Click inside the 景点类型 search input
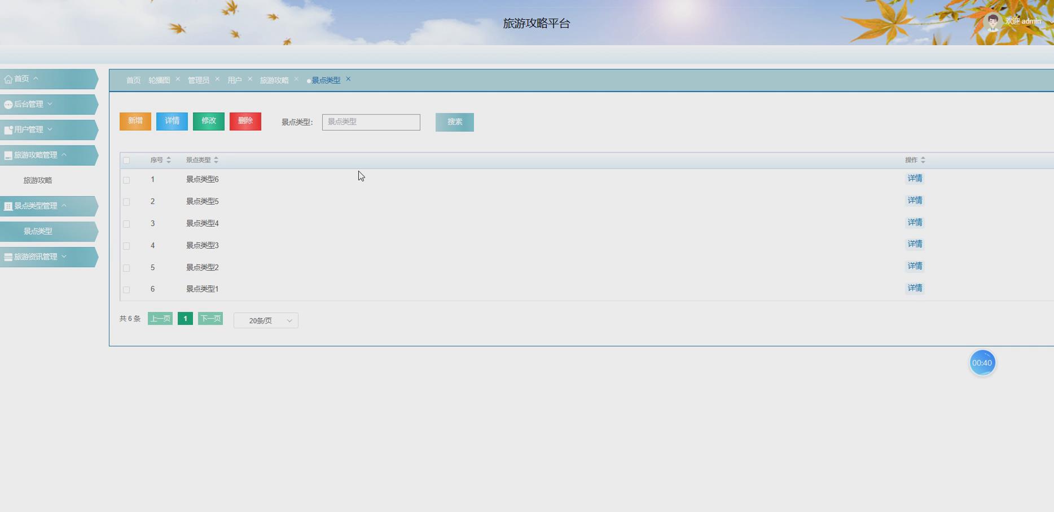Viewport: 1054px width, 512px height. (371, 122)
